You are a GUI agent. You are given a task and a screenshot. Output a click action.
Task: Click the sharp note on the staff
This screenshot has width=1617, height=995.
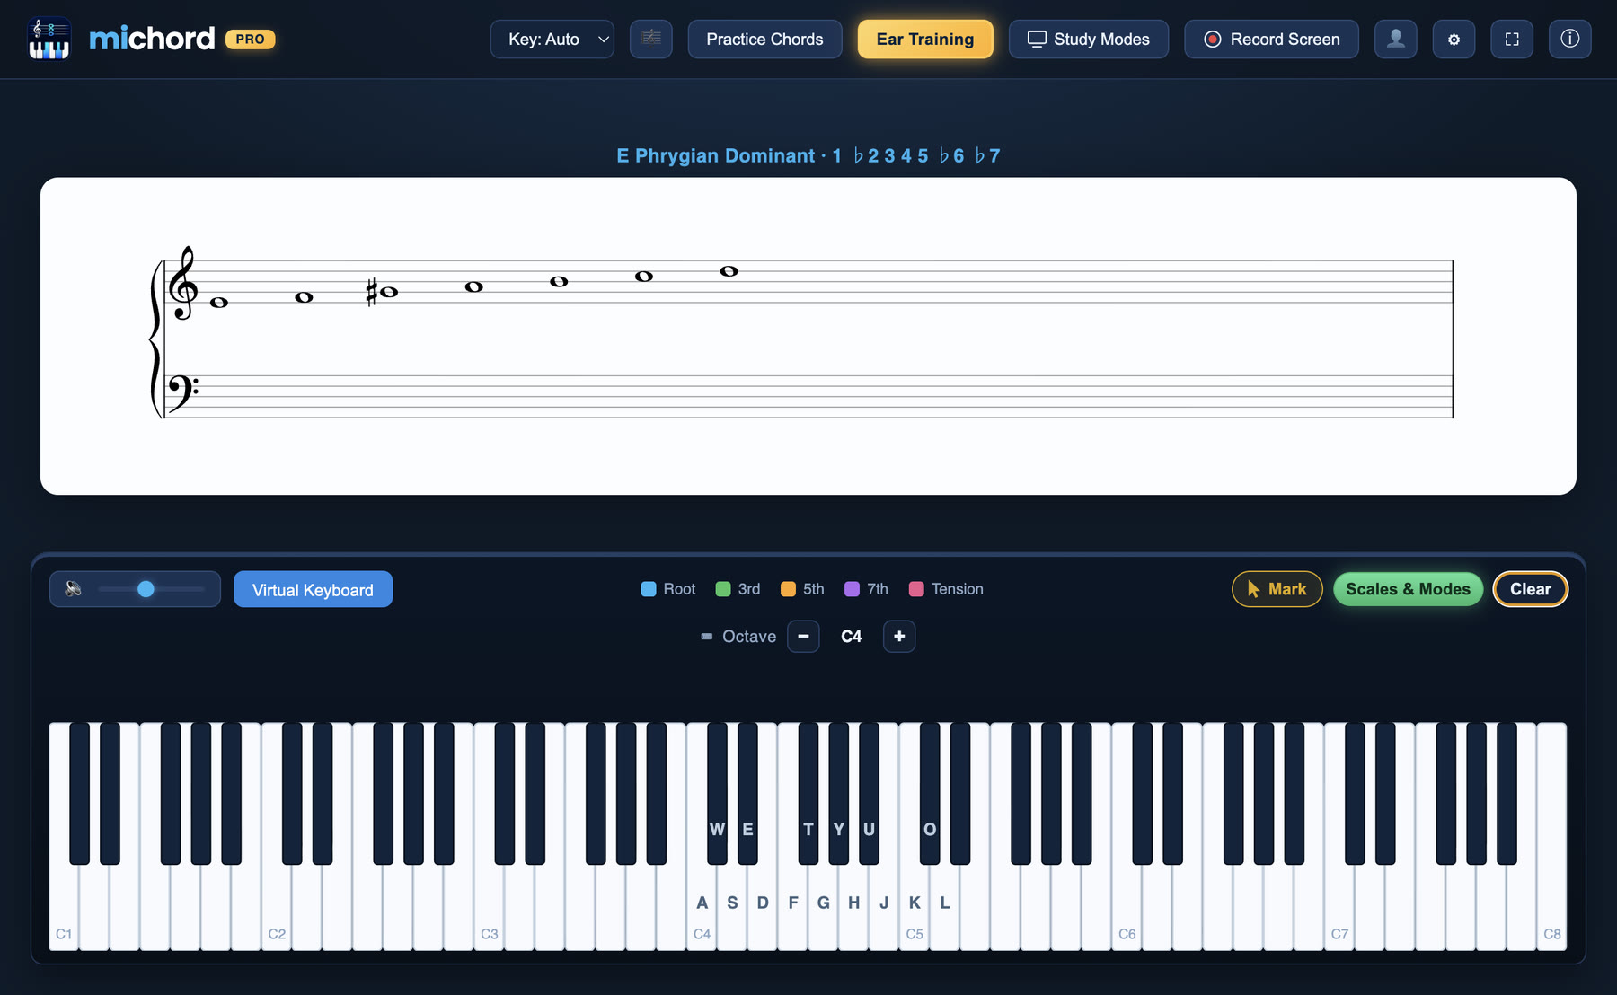click(x=382, y=292)
